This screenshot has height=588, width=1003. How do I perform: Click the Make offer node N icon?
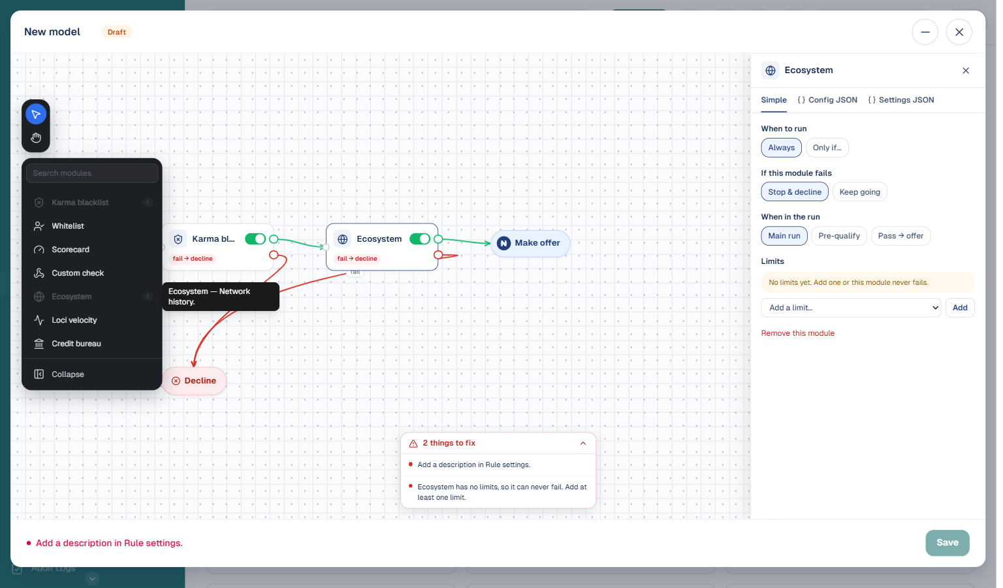click(503, 243)
